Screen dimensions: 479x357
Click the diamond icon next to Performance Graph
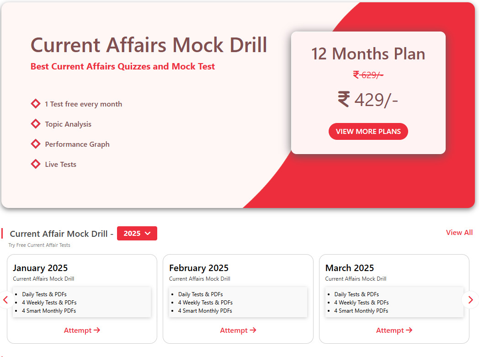tap(36, 144)
